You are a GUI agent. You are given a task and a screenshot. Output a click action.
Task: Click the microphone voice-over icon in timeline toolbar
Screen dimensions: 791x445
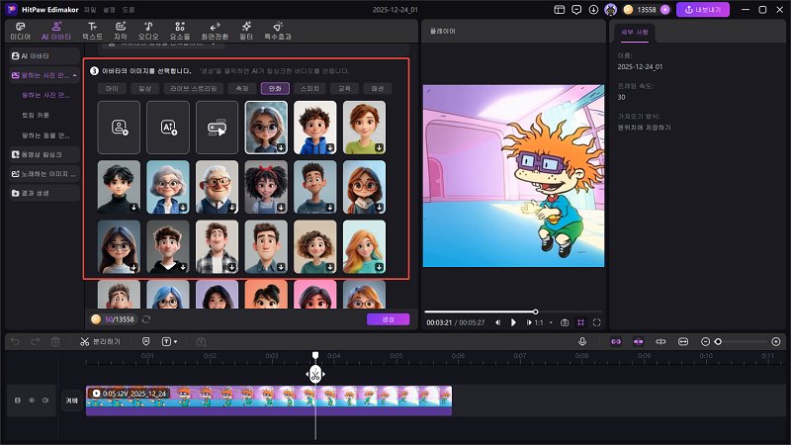click(582, 341)
